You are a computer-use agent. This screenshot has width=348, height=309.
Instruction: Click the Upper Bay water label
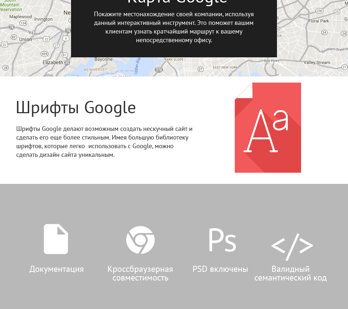[x=137, y=66]
